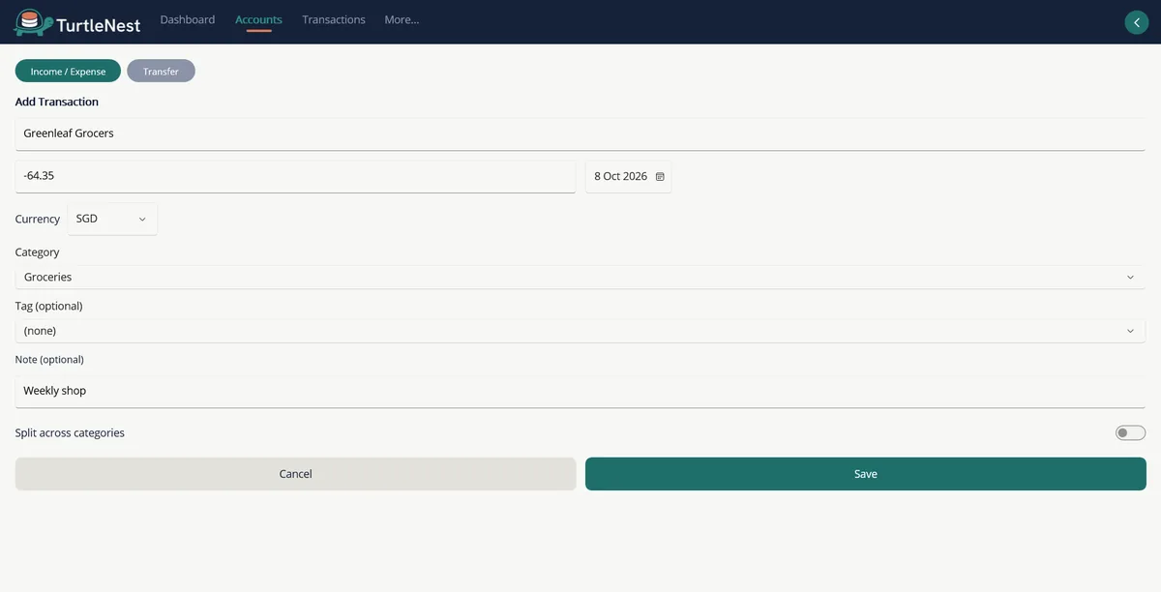Viewport: 1161px width, 592px height.
Task: Click the back chevron button in header
Action: (x=1136, y=22)
